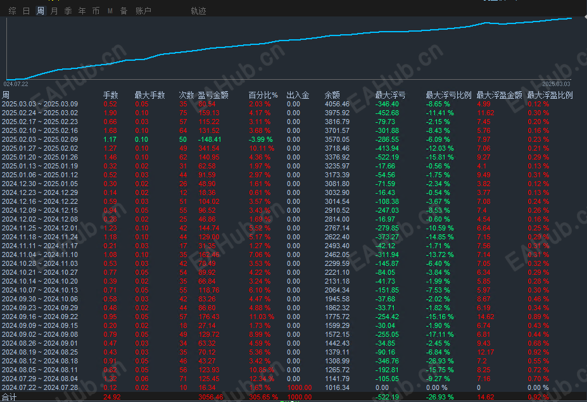Click the 合计 totals row label
587x402 pixels.
coord(9,397)
